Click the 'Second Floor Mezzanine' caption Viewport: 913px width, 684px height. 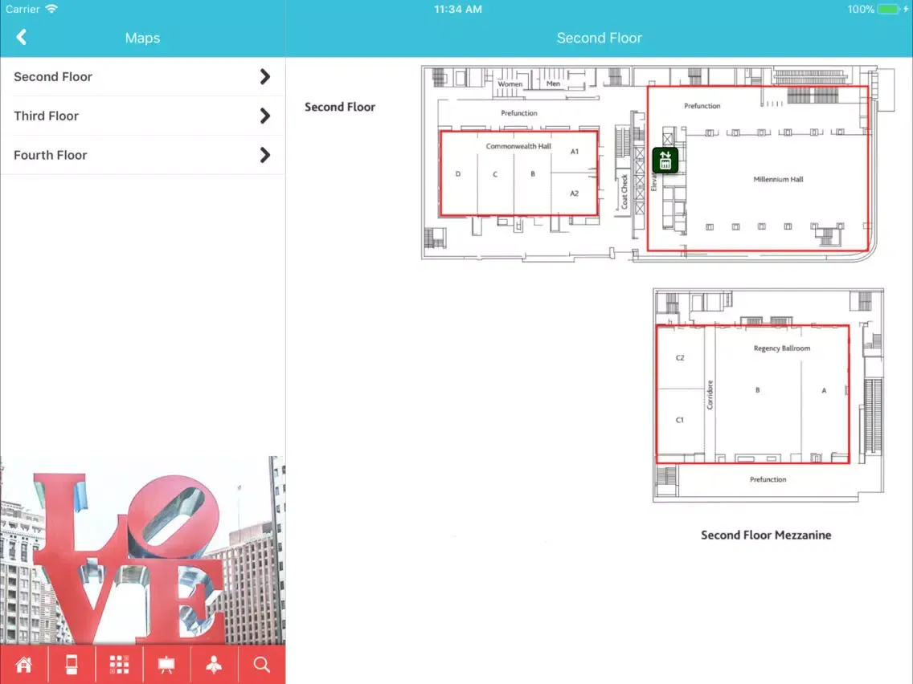[766, 535]
